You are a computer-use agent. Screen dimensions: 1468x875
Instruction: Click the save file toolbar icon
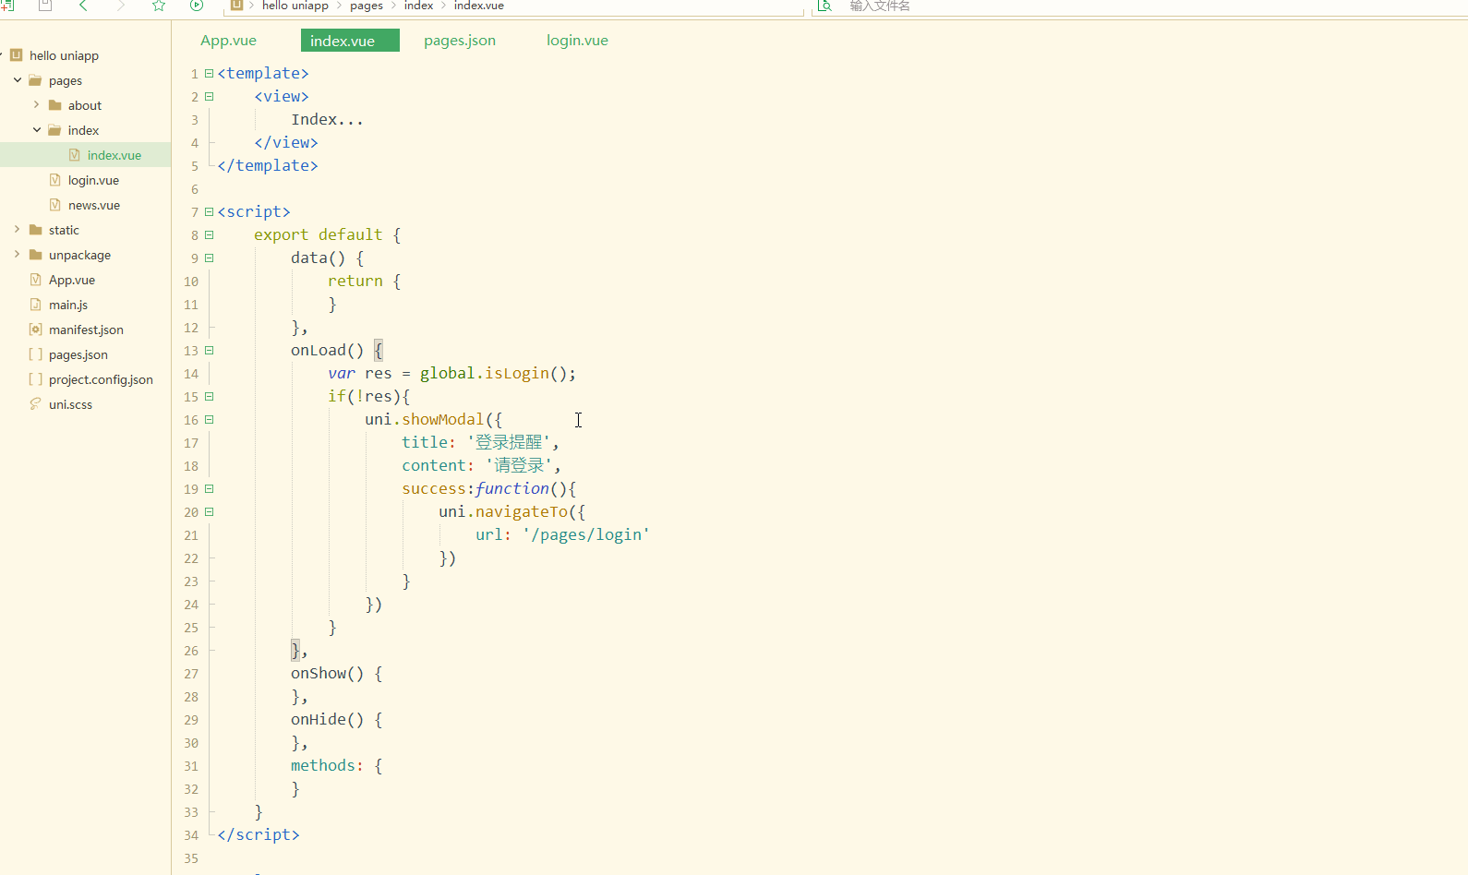44,6
